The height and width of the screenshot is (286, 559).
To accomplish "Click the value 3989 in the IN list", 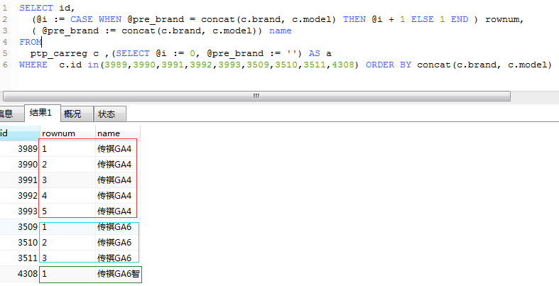I will (x=116, y=65).
